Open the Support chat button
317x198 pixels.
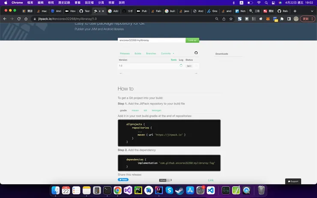pyautogui.click(x=293, y=181)
